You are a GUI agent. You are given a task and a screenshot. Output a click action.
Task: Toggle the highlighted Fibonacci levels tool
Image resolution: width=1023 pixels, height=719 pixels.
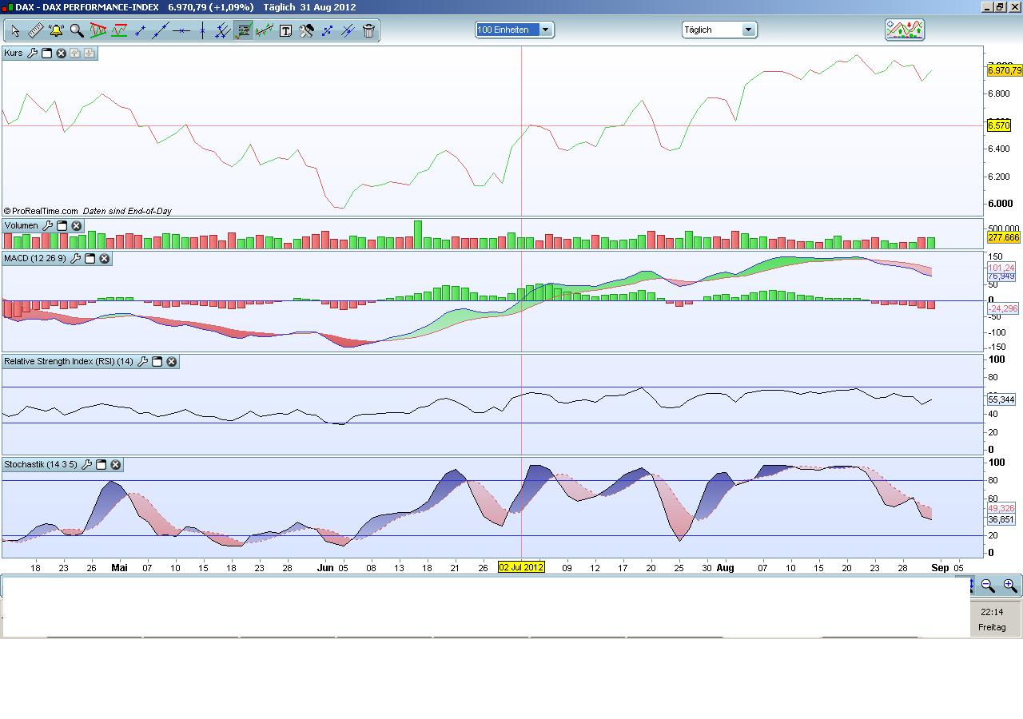click(244, 31)
